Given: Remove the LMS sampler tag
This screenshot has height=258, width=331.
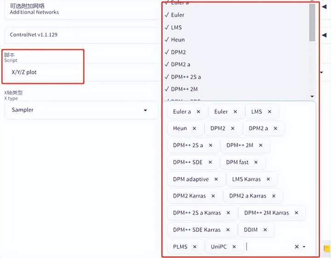Looking at the screenshot, I should pyautogui.click(x=269, y=111).
